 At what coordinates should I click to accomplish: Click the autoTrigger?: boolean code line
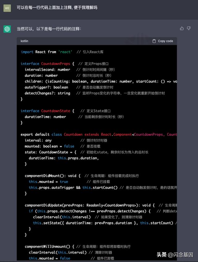point(46,87)
